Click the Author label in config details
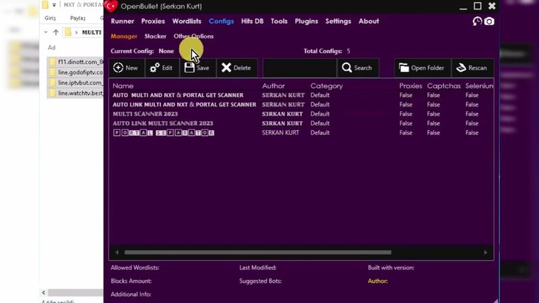 (x=378, y=281)
